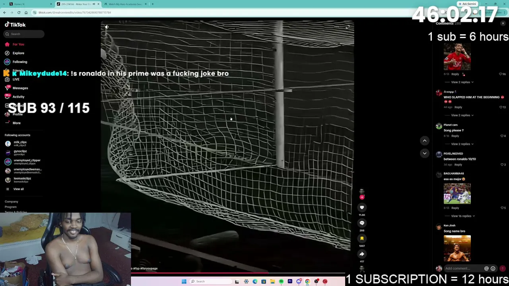Go to the Explore page
This screenshot has width=509, height=286.
14,53
